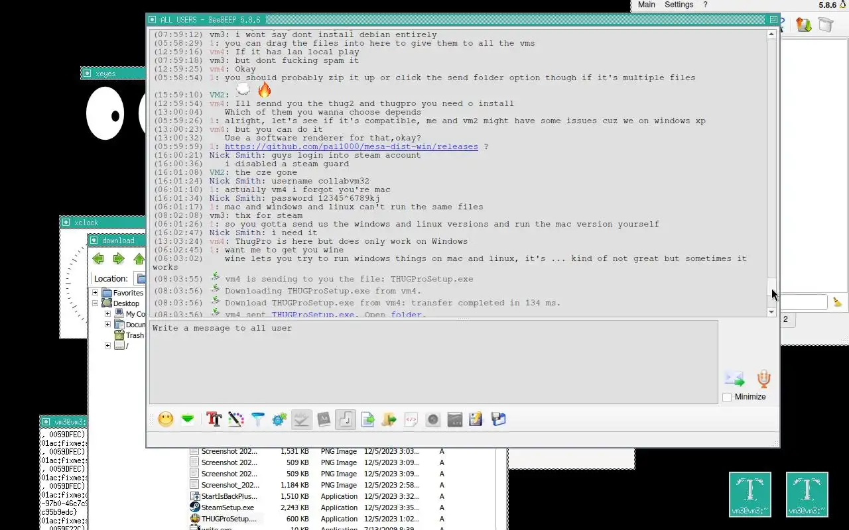The image size is (849, 530).
Task: Click the forward arrow in download window
Action: [x=119, y=258]
